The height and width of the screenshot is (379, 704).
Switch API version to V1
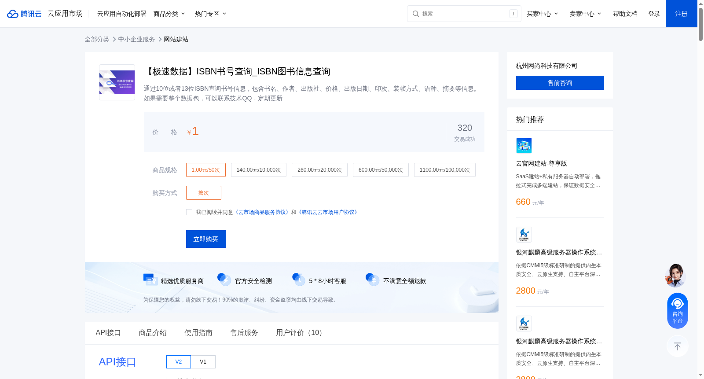click(x=203, y=362)
